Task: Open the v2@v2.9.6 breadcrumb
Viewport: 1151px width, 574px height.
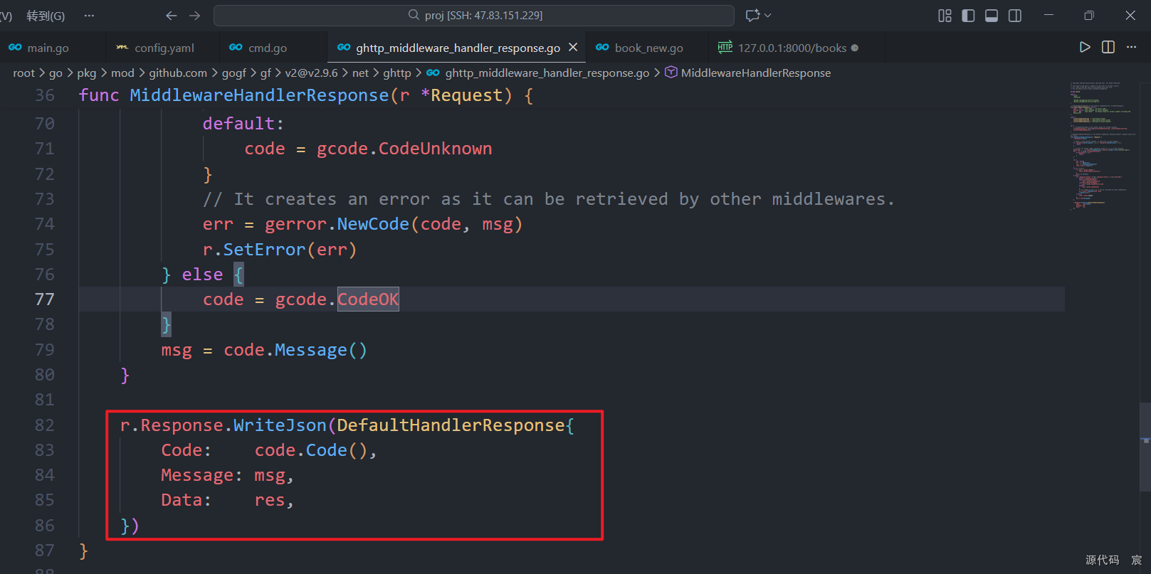Action: (311, 73)
